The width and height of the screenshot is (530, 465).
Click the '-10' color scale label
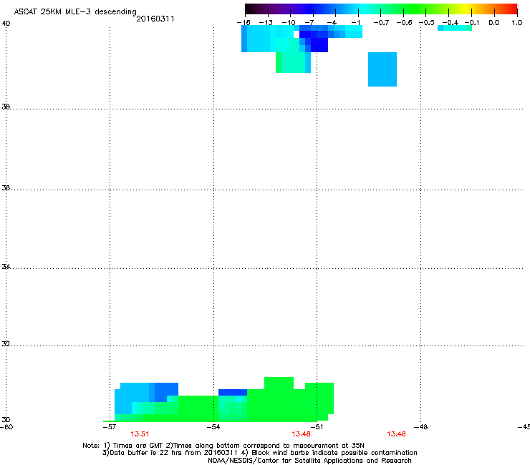[x=289, y=23]
